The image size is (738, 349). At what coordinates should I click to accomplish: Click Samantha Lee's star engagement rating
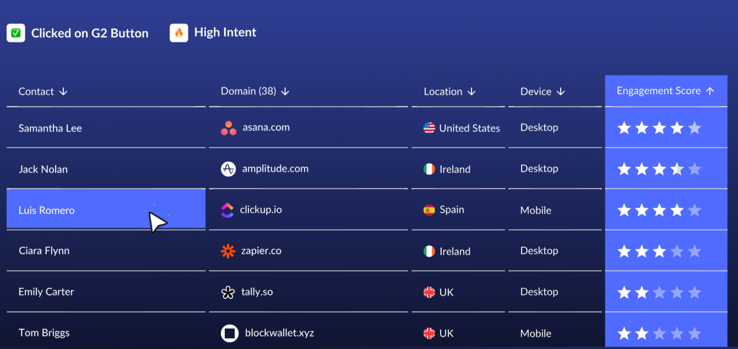coord(659,128)
